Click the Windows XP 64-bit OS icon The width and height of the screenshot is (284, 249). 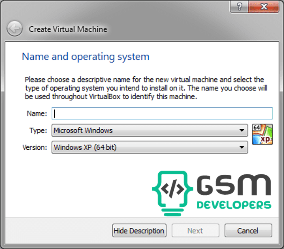tap(262, 134)
